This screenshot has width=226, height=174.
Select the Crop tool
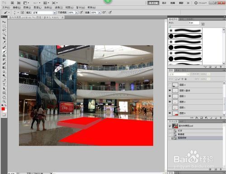[x=4, y=38]
